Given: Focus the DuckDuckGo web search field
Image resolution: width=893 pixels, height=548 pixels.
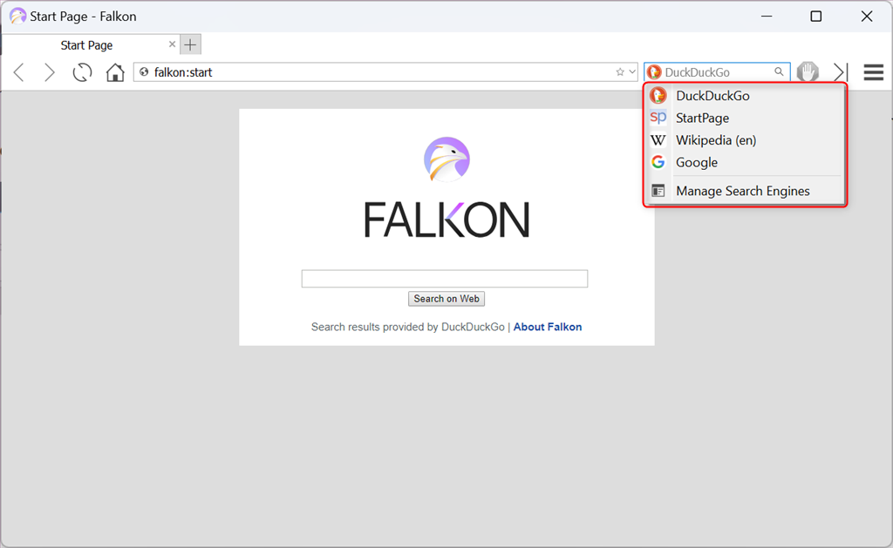Looking at the screenshot, I should pos(718,72).
